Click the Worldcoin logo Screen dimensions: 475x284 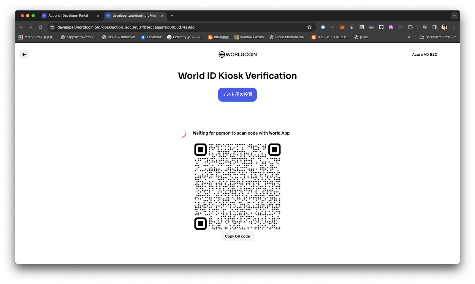click(x=237, y=55)
